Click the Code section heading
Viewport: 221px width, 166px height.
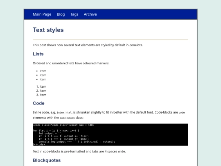(38, 103)
